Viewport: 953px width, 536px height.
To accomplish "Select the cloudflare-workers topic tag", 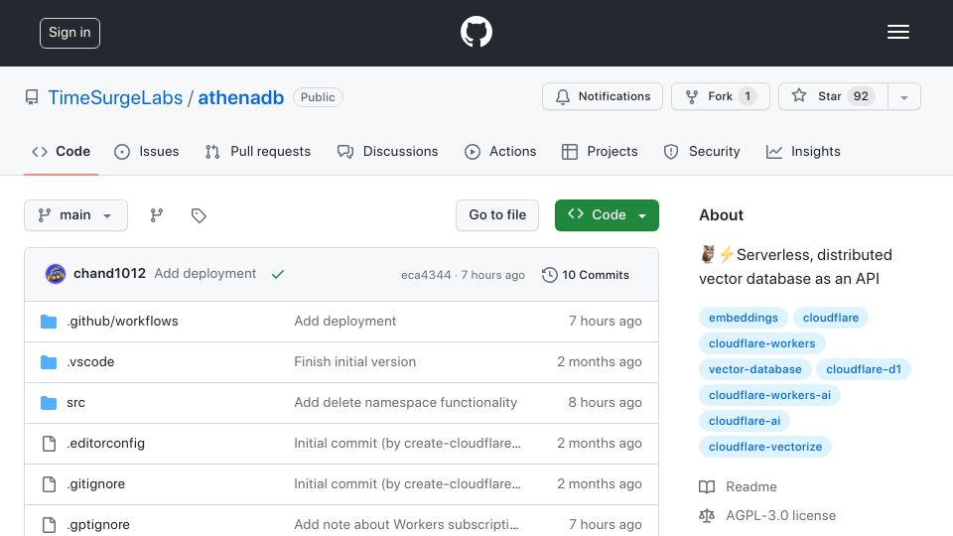I will (x=761, y=343).
